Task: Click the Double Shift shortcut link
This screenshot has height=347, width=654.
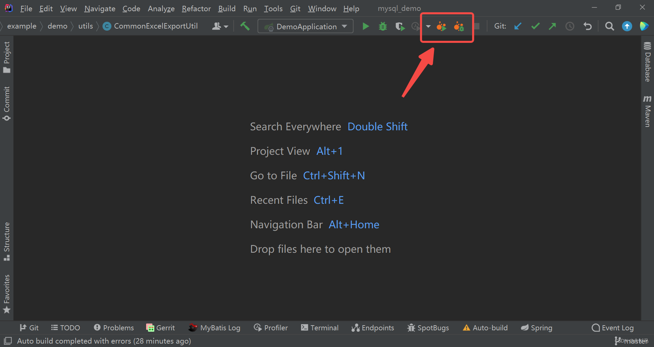Action: click(x=377, y=126)
